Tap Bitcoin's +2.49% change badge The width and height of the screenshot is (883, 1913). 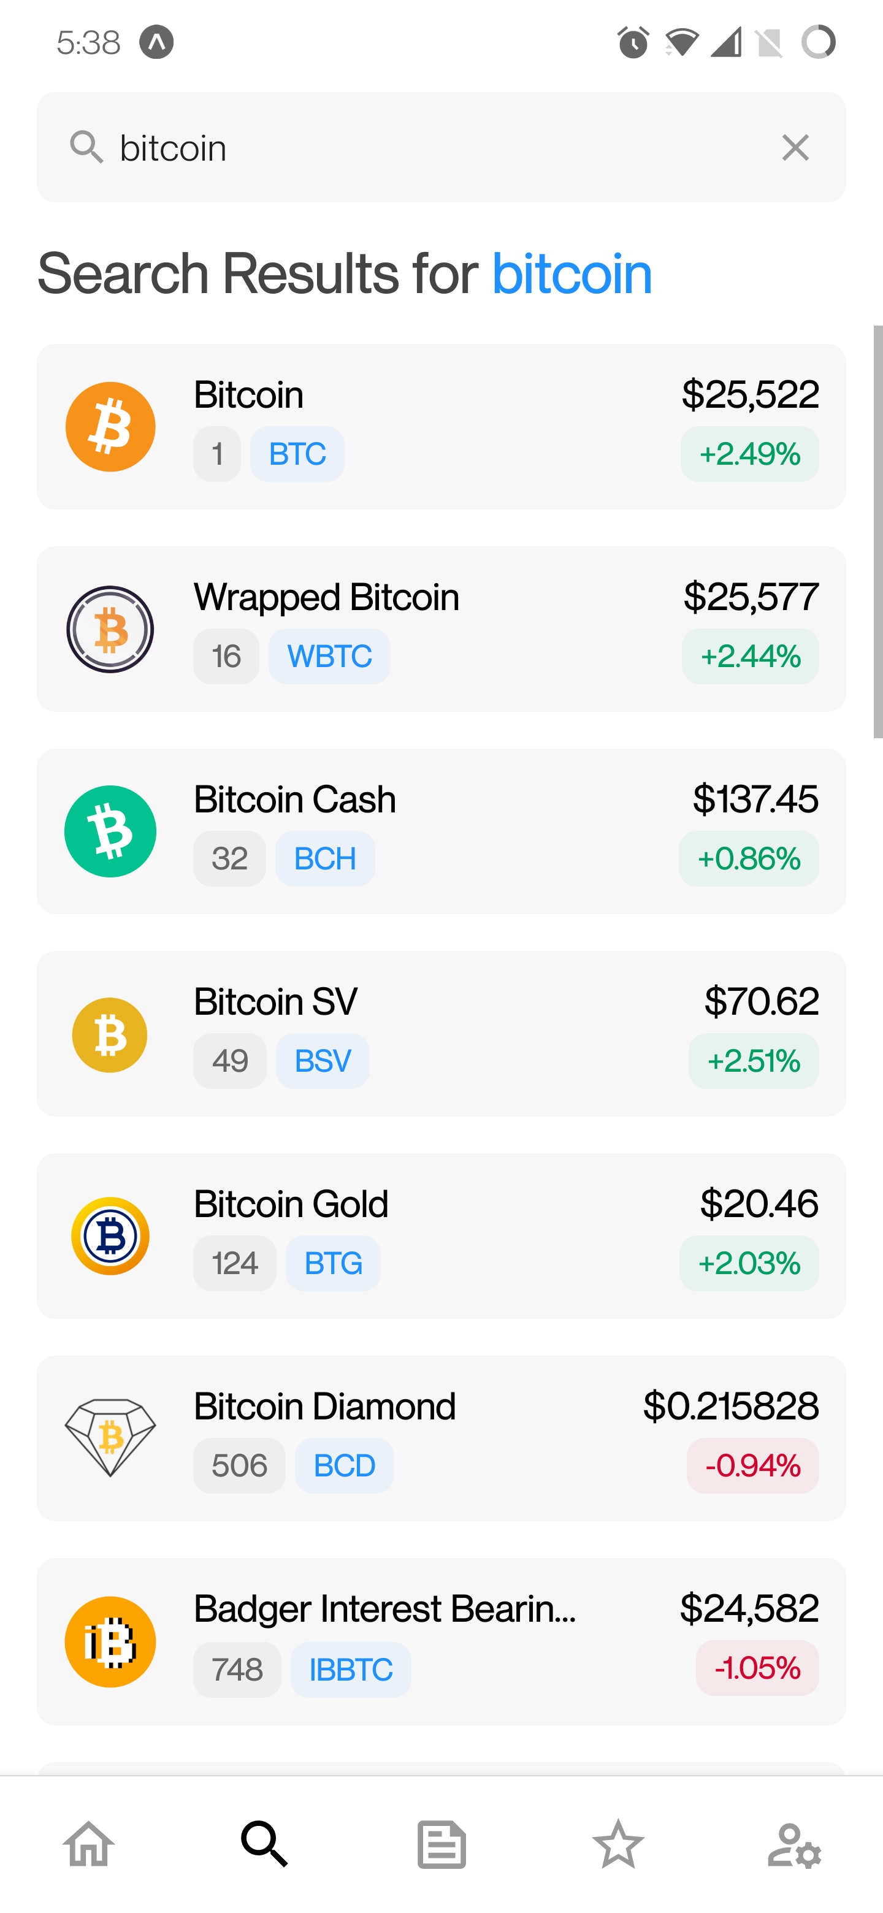coord(749,454)
